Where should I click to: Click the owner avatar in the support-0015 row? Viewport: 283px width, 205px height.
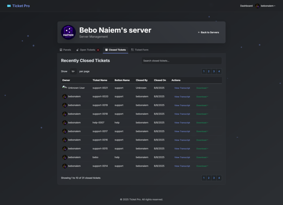point(65,149)
